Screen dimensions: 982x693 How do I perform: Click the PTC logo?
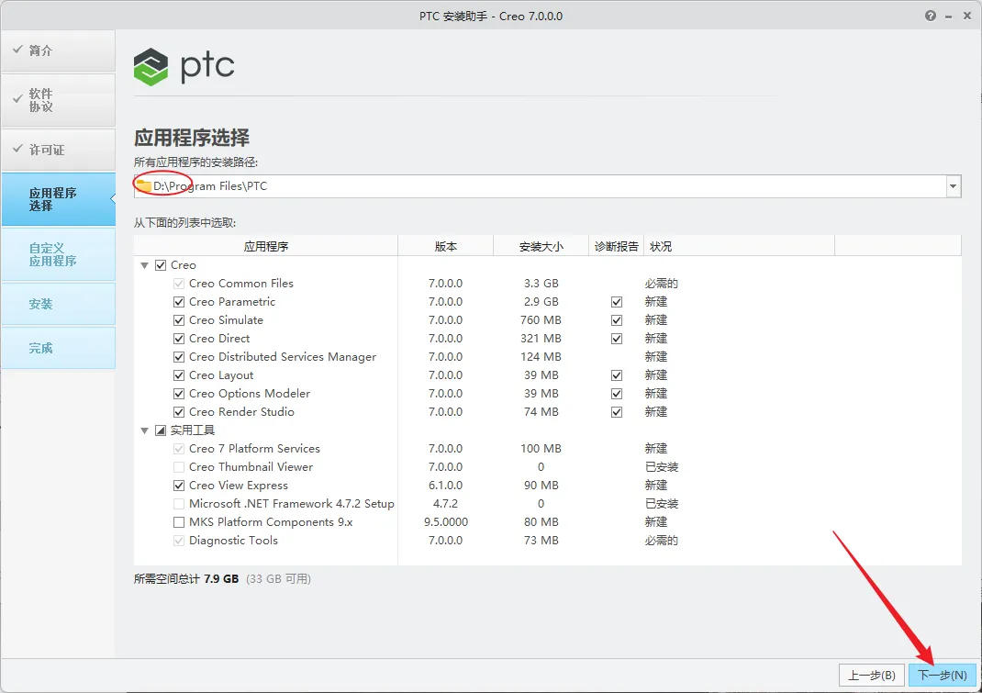click(184, 66)
